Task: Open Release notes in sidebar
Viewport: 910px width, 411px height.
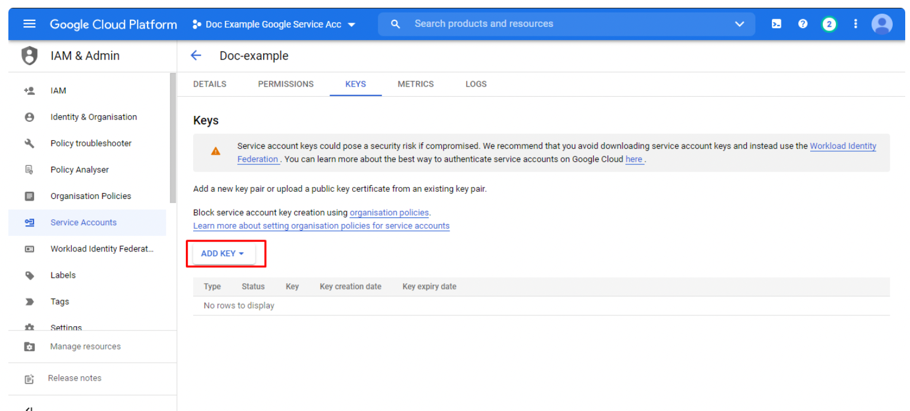Action: 93,378
